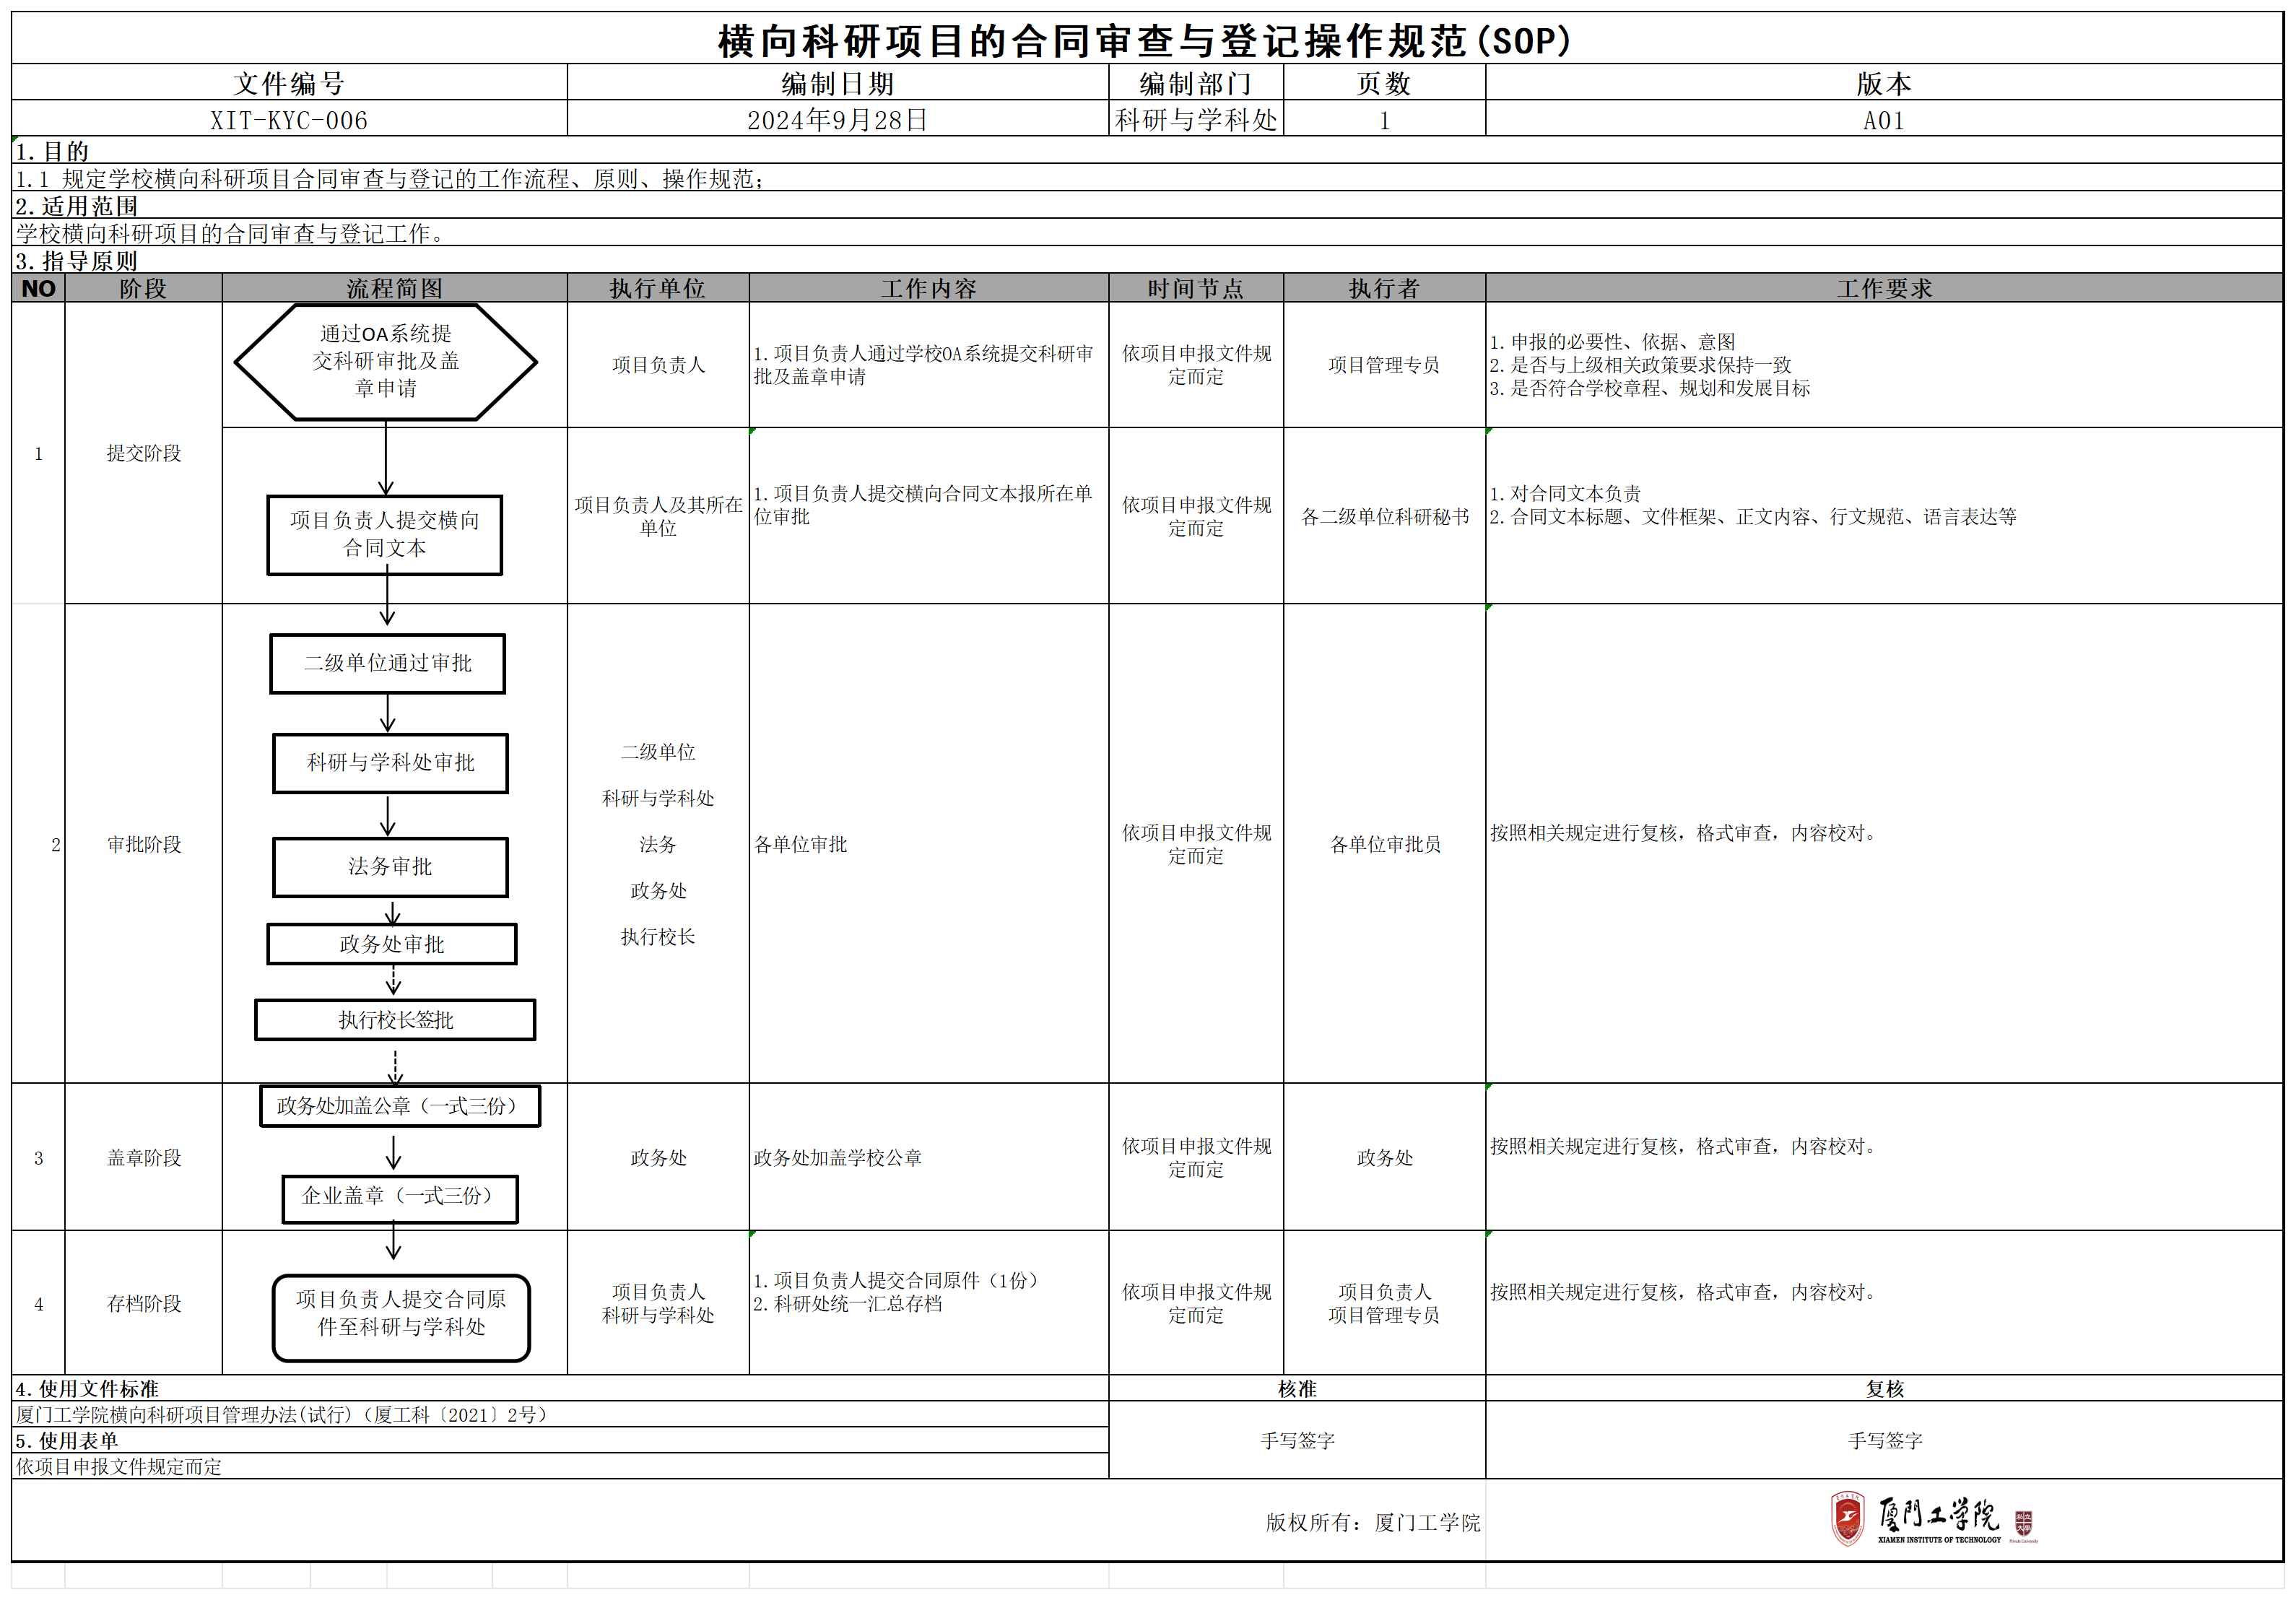Click the 2024年9月28日 date cell

[837, 120]
